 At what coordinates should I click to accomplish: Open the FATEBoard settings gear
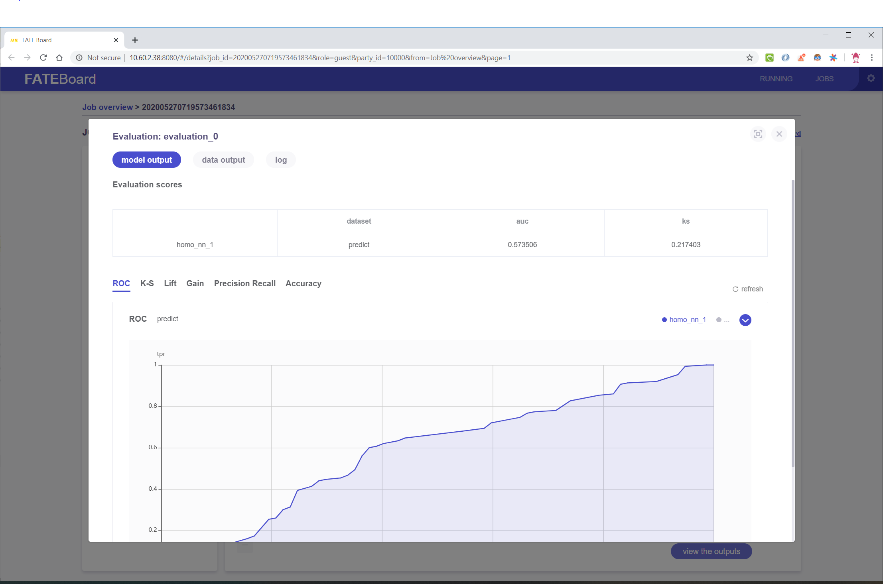(871, 79)
